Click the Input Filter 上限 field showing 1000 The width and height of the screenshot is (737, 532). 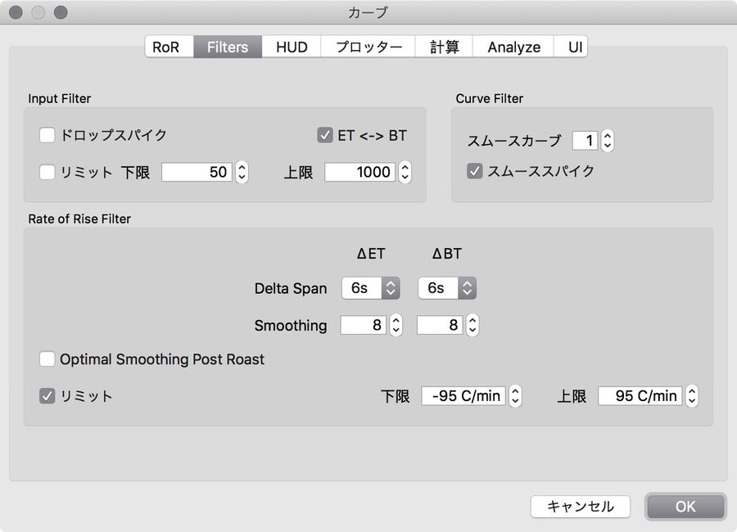coord(360,172)
